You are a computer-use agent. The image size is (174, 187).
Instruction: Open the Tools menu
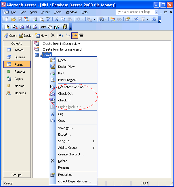click(x=58, y=12)
